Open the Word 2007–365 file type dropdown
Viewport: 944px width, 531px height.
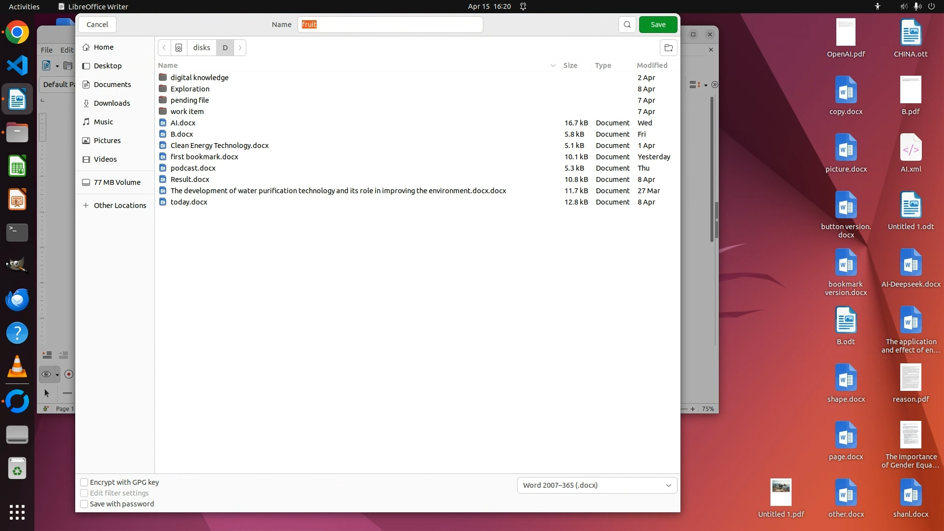[597, 485]
